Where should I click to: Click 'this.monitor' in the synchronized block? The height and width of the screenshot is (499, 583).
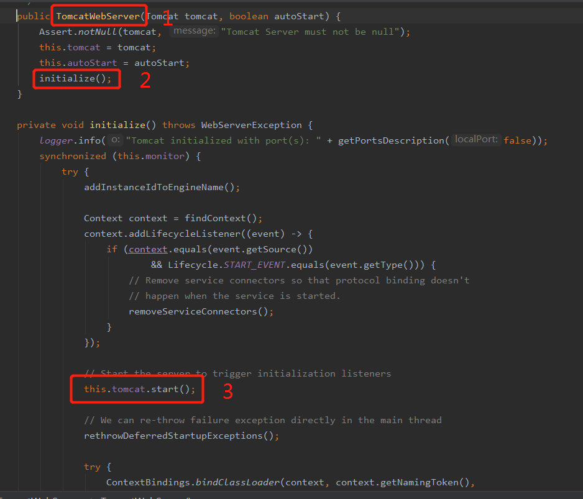[150, 156]
